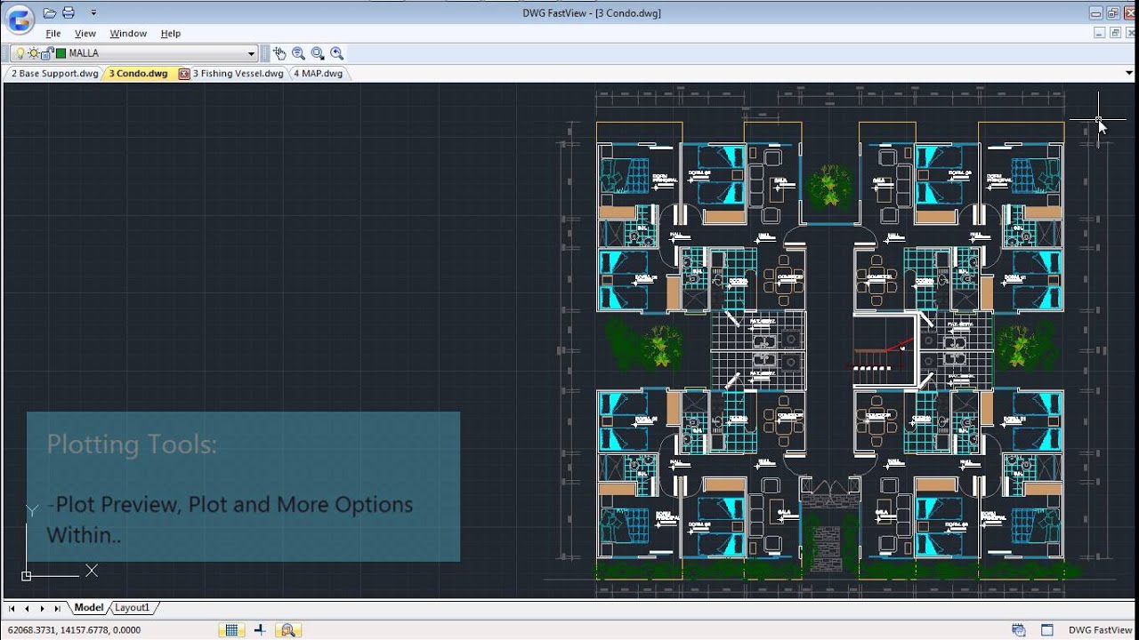Open the quick access toolbar customize arrow
Image resolution: width=1139 pixels, height=640 pixels.
(93, 13)
